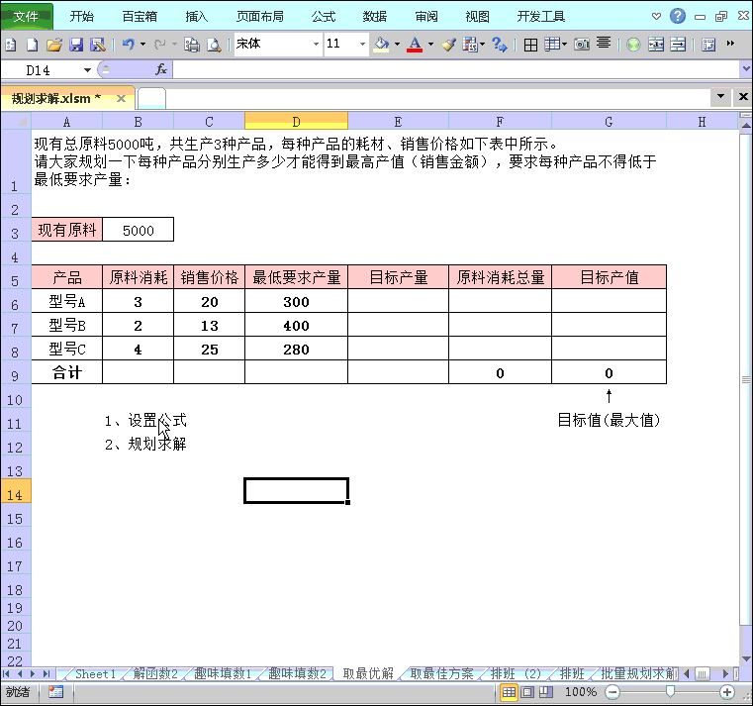Open the new blank workbook tab
Image resolution: width=753 pixels, height=706 pixels.
tap(151, 98)
